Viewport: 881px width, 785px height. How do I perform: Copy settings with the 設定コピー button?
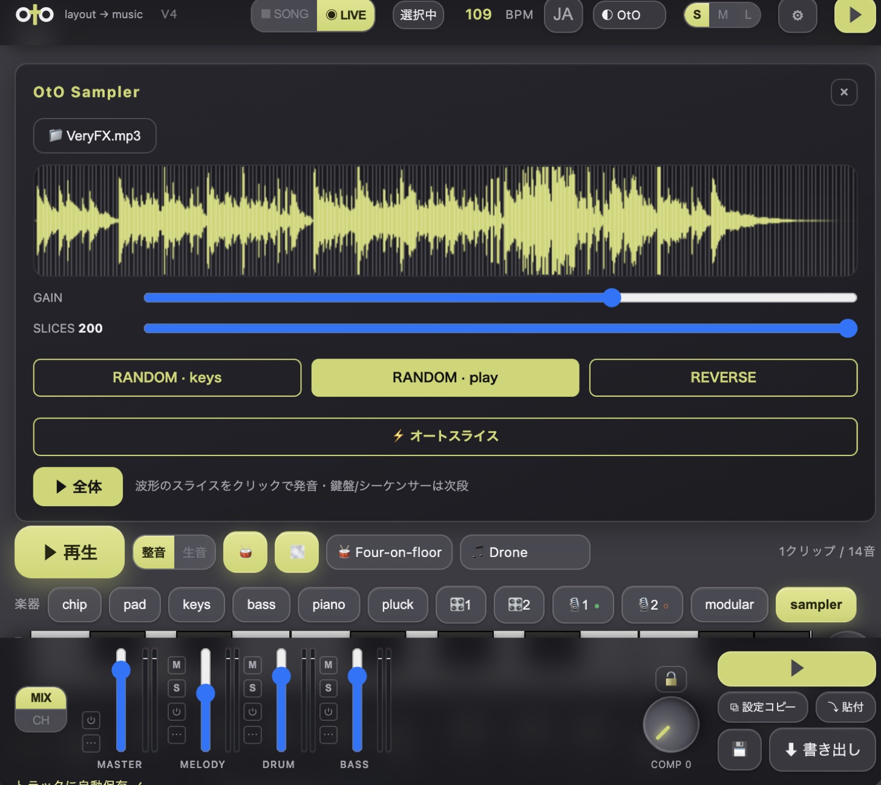pos(763,707)
